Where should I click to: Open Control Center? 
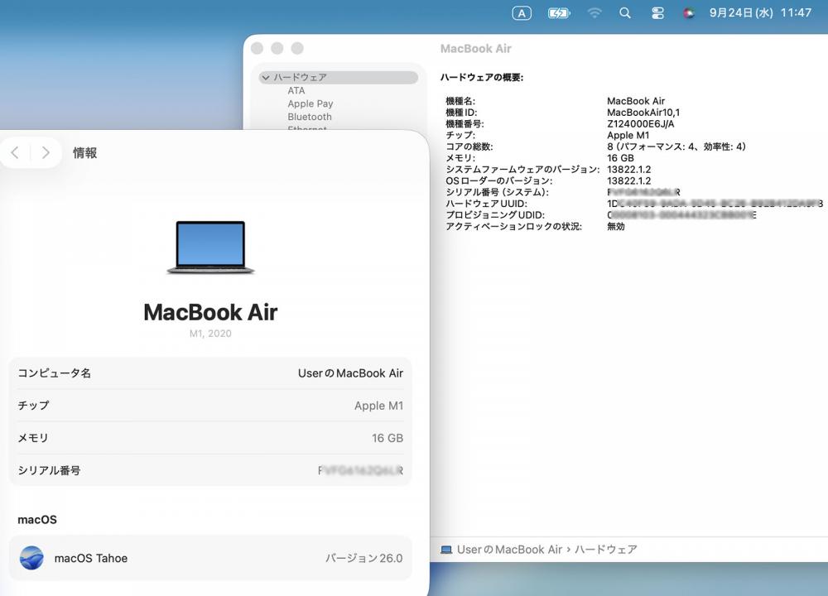(x=657, y=13)
